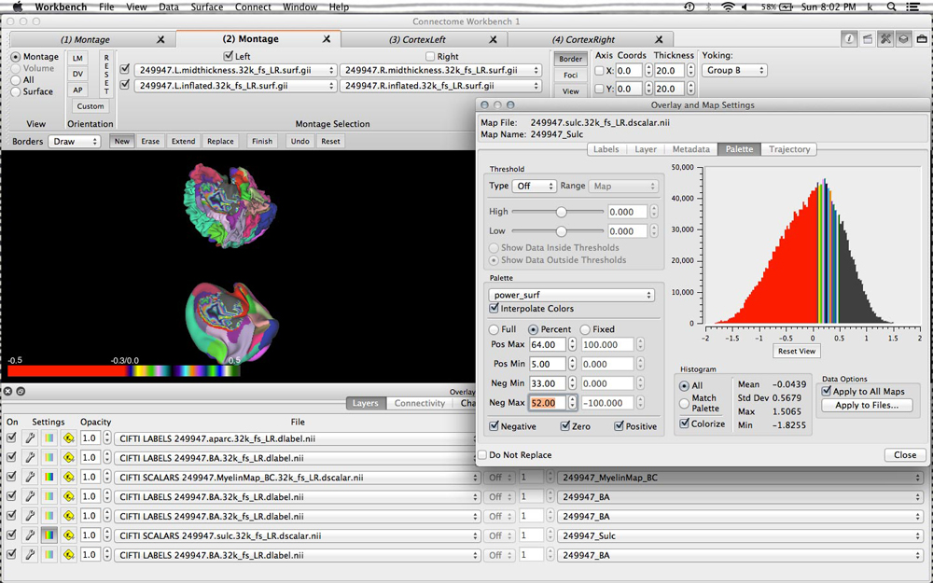The height and width of the screenshot is (583, 933).
Task: Switch to the Trajectory tab
Action: coord(789,149)
